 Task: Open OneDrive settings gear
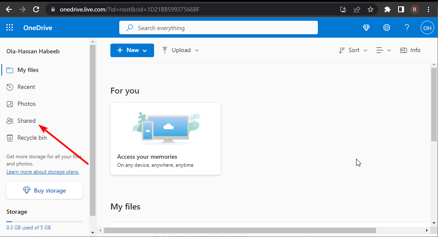[387, 28]
